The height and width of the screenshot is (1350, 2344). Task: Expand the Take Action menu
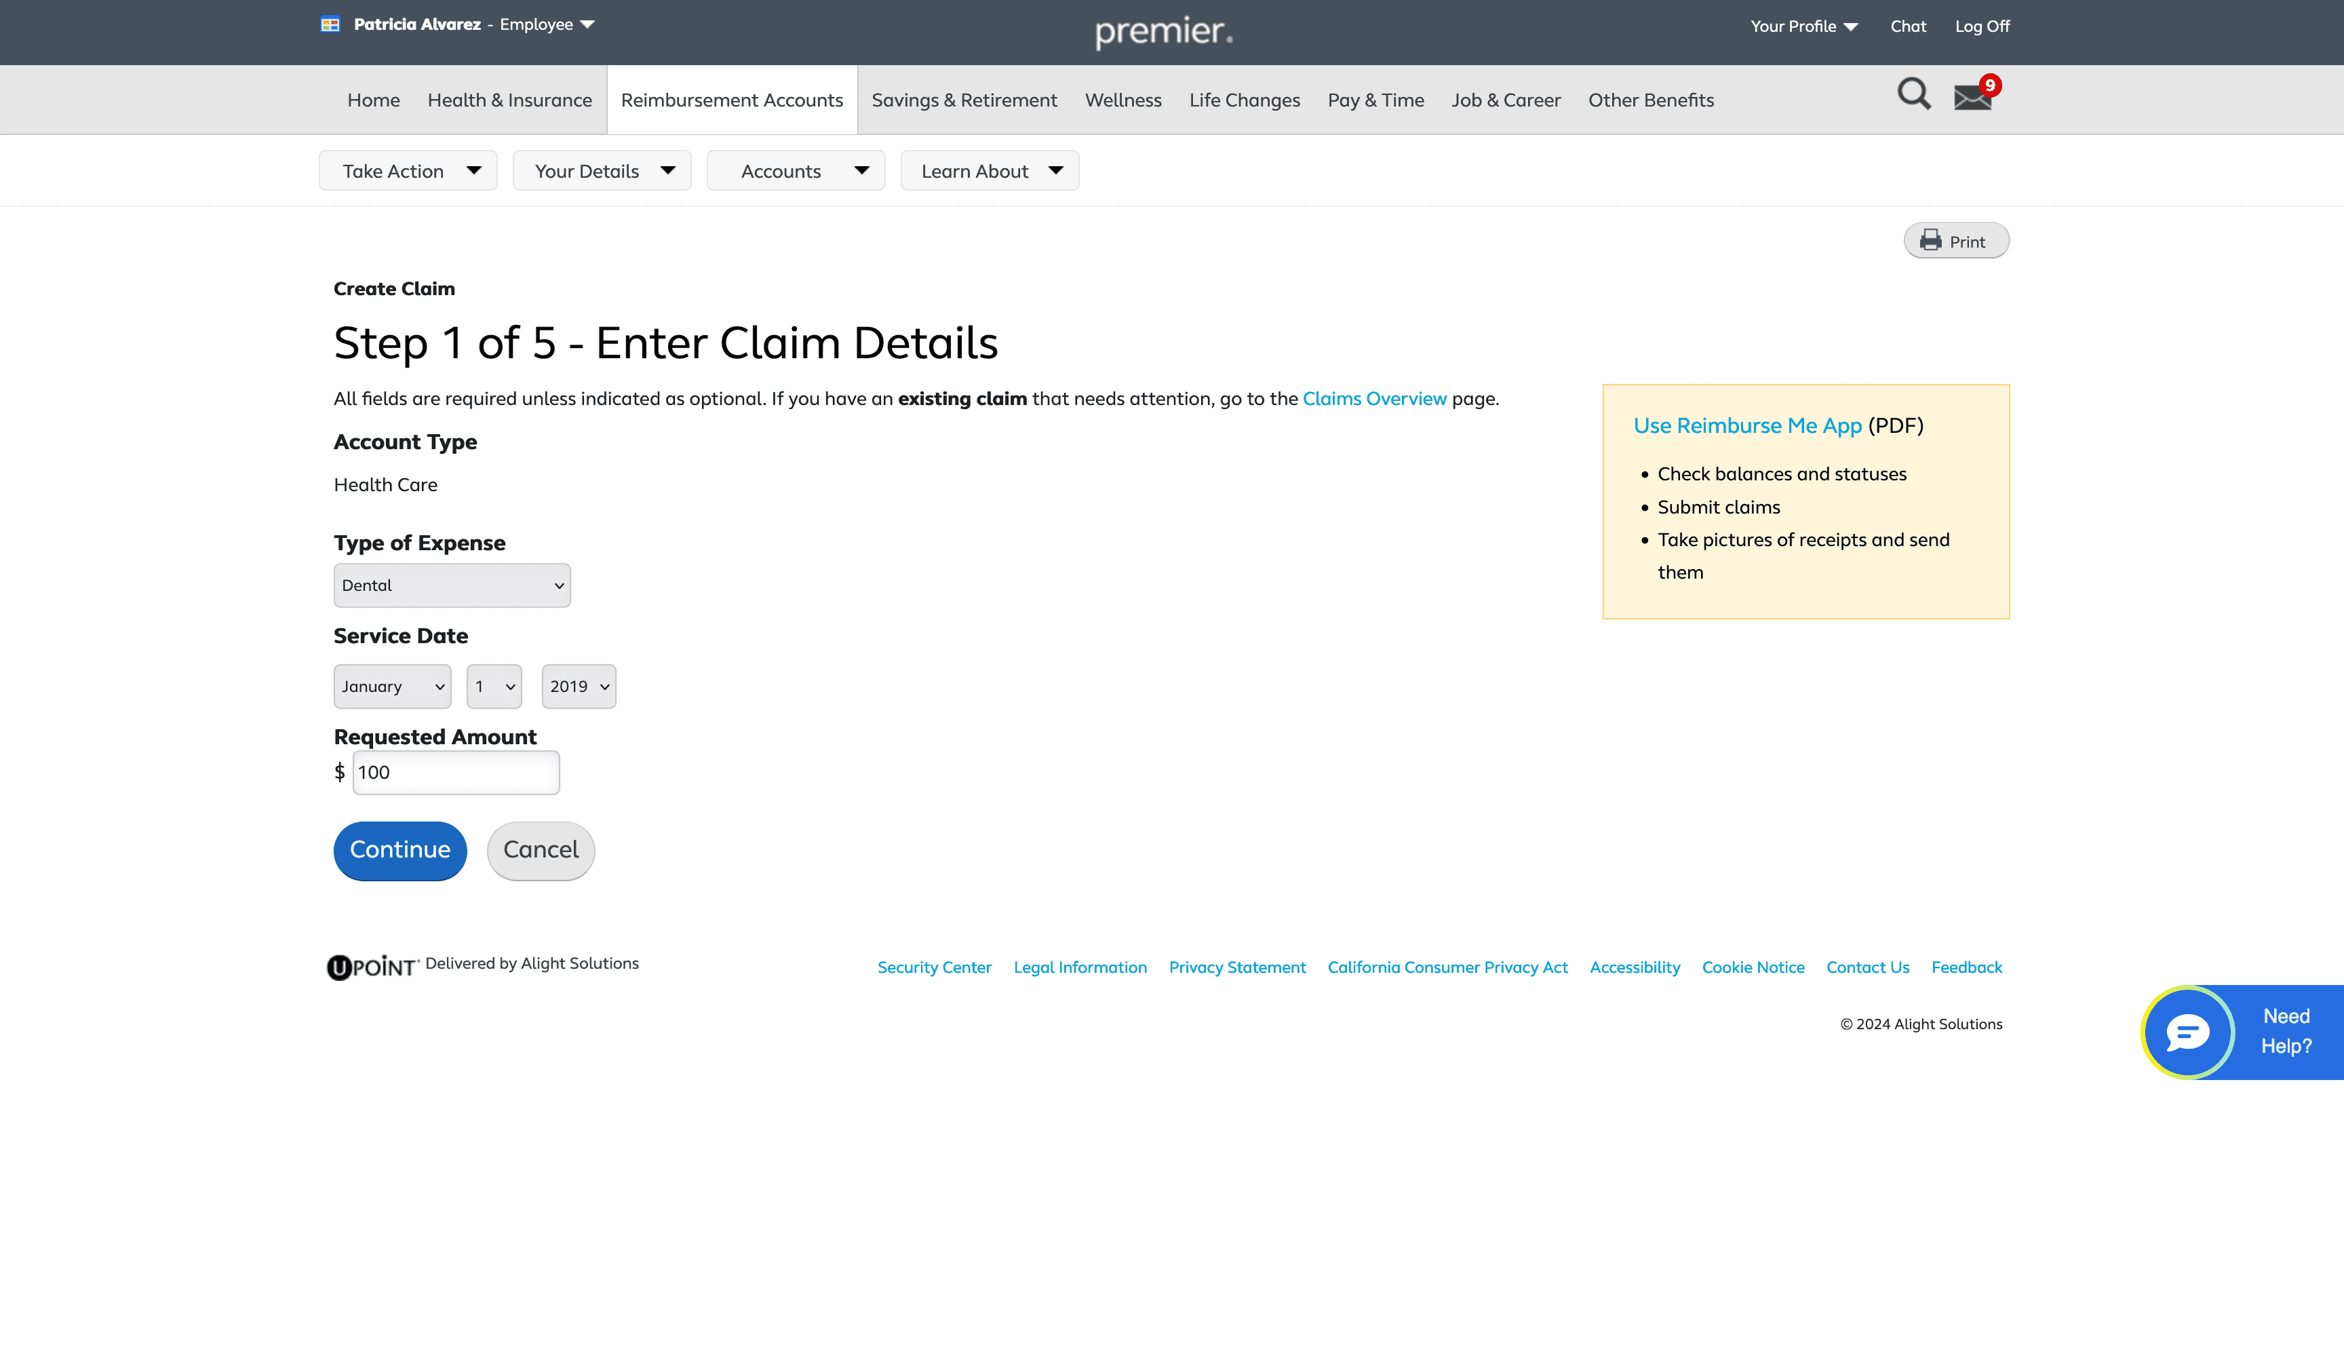coord(408,170)
